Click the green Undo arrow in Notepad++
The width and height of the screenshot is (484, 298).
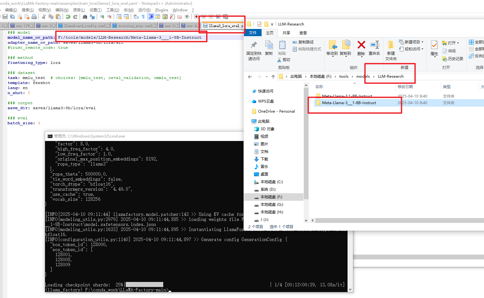(x=68, y=17)
